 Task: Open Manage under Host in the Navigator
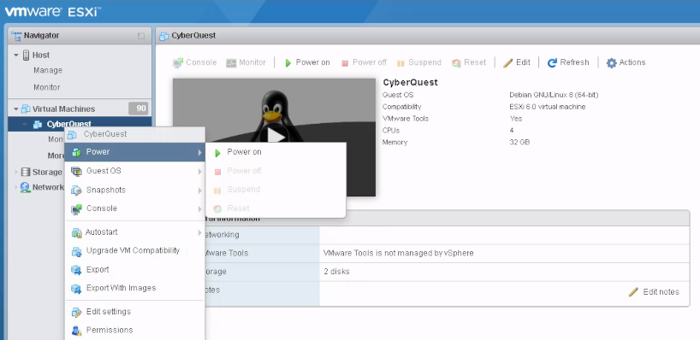click(x=48, y=70)
